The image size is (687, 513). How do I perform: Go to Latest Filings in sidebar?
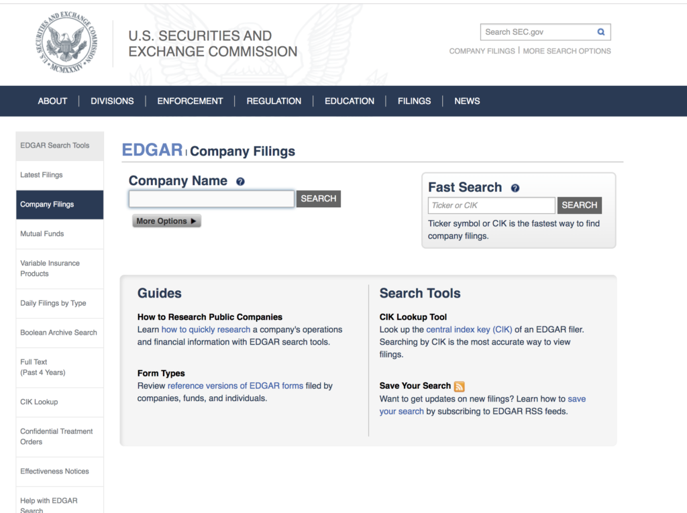click(60, 175)
